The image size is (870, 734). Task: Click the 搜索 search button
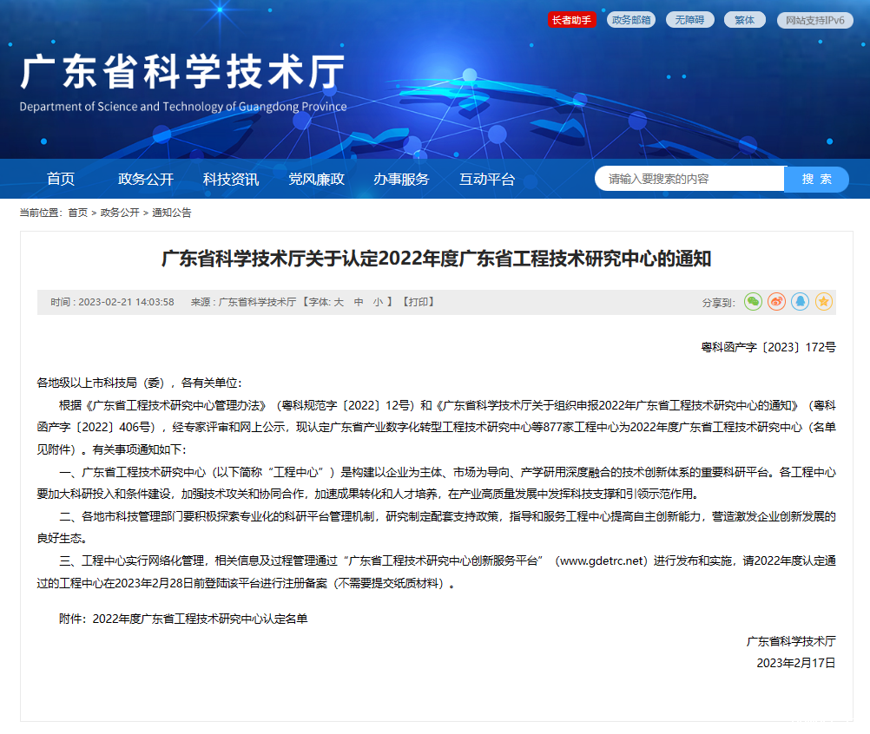click(816, 179)
